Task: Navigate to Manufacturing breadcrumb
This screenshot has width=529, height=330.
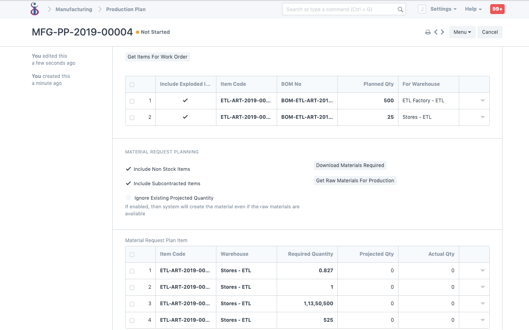Action: tap(74, 9)
